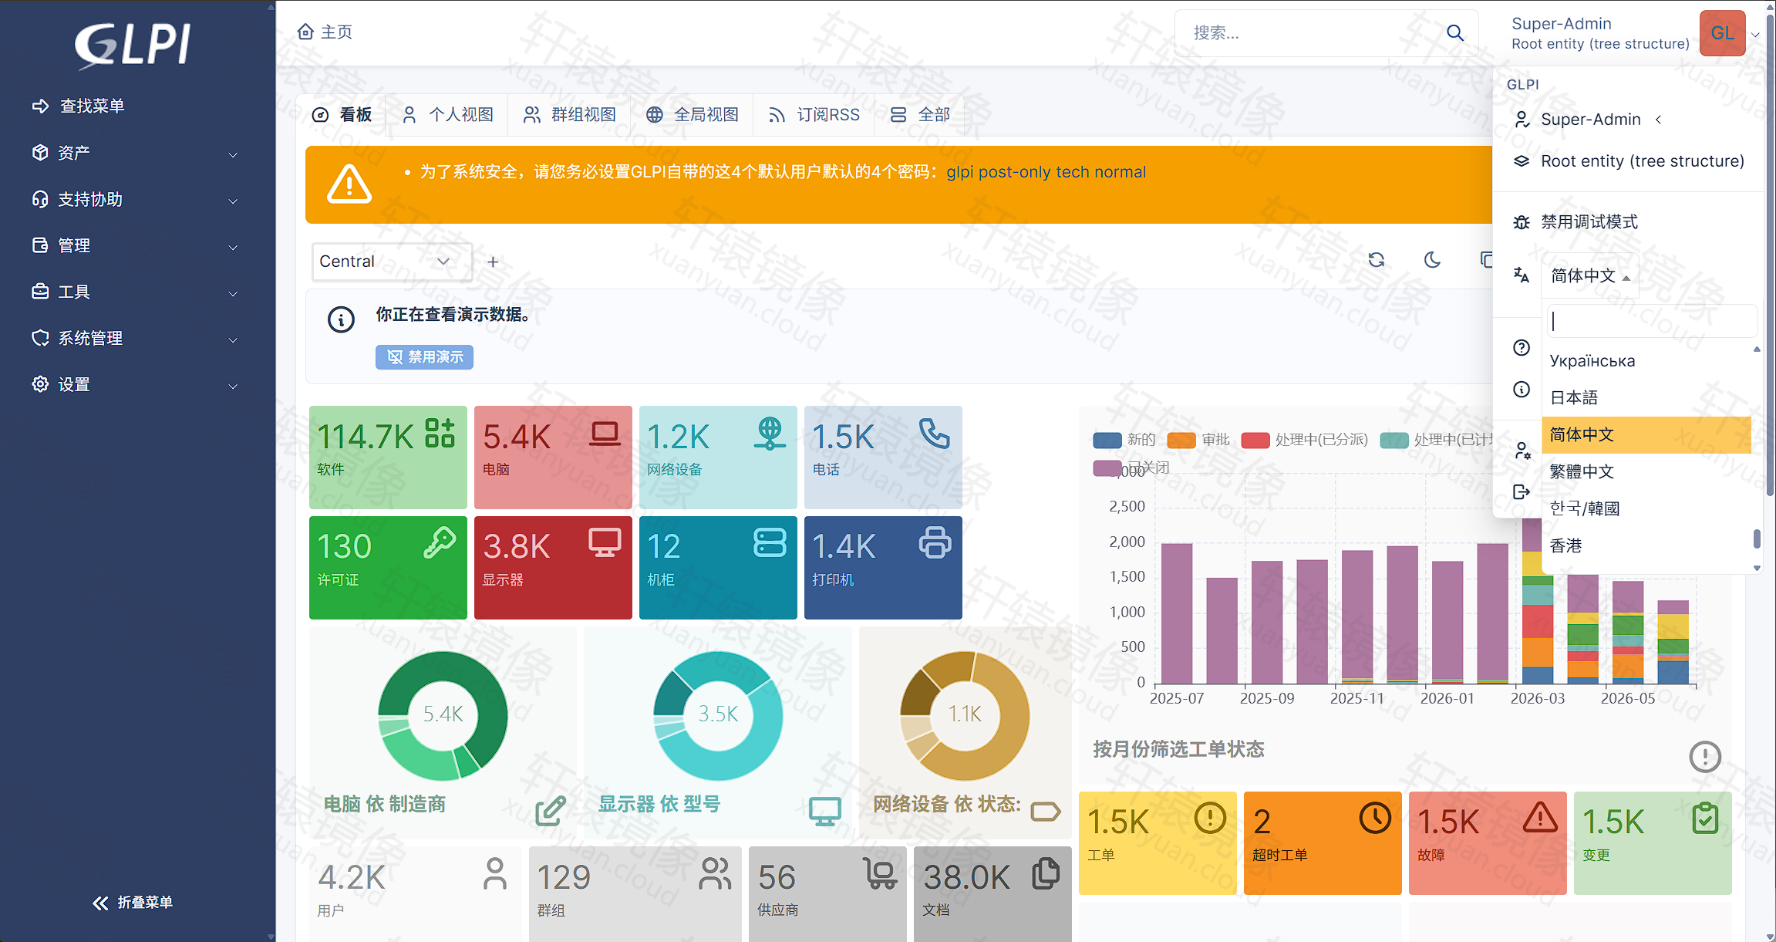The height and width of the screenshot is (942, 1776).
Task: Expand the 设置 sidebar menu
Action: click(137, 384)
